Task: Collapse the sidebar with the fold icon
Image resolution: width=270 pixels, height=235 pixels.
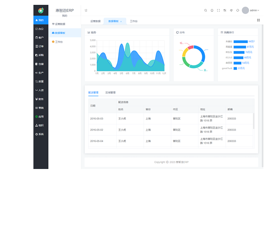Action: 86,10
